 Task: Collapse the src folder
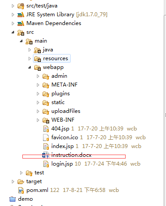tap(13, 32)
